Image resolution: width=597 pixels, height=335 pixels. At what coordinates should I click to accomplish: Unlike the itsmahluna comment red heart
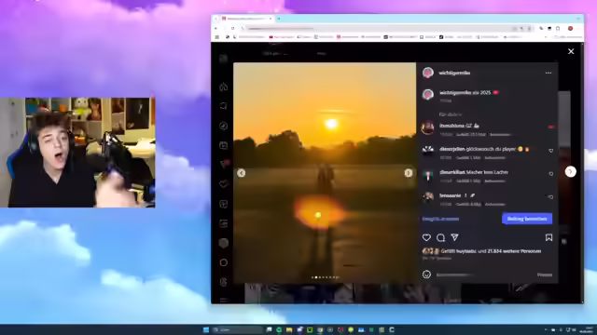(x=550, y=127)
